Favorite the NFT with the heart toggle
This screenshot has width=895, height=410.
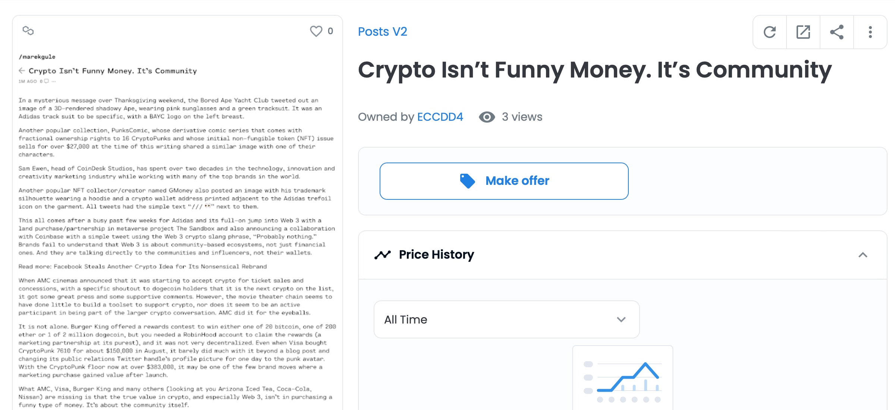point(316,31)
